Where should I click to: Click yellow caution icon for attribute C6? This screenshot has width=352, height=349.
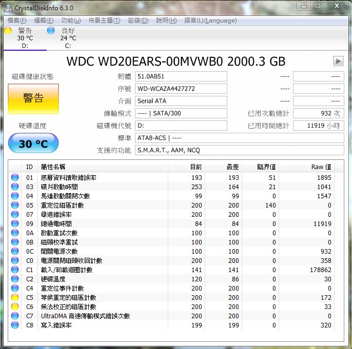click(15, 306)
